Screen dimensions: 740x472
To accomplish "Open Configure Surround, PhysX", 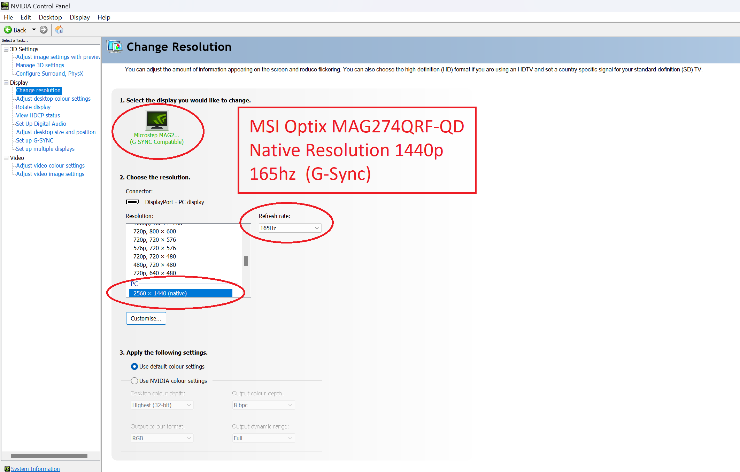I will pos(49,73).
